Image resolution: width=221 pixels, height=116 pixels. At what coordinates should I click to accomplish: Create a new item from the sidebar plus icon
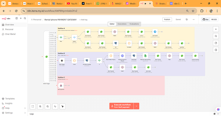coord(21,18)
